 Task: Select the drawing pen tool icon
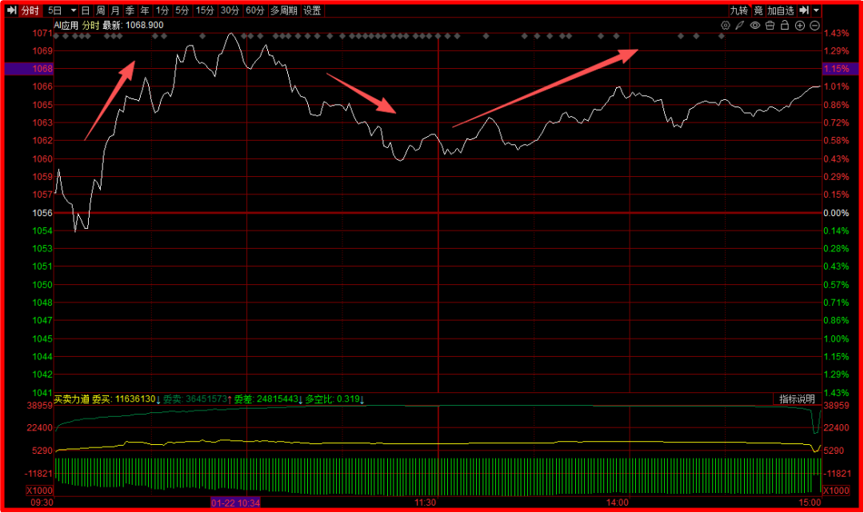[x=740, y=26]
